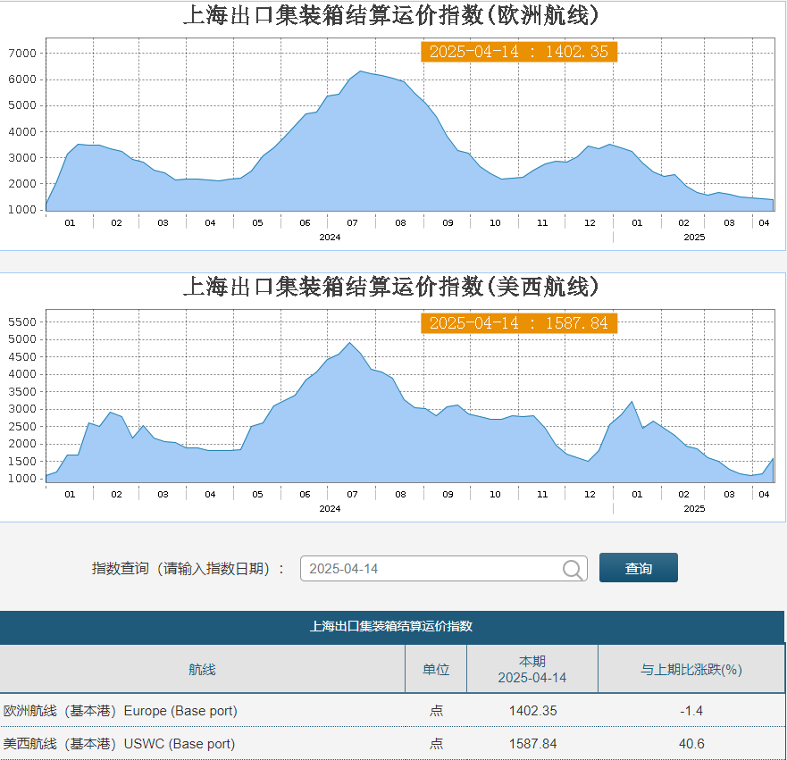Select the 欧洲航线 chart title
Image resolution: width=787 pixels, height=760 pixels.
tap(391, 15)
